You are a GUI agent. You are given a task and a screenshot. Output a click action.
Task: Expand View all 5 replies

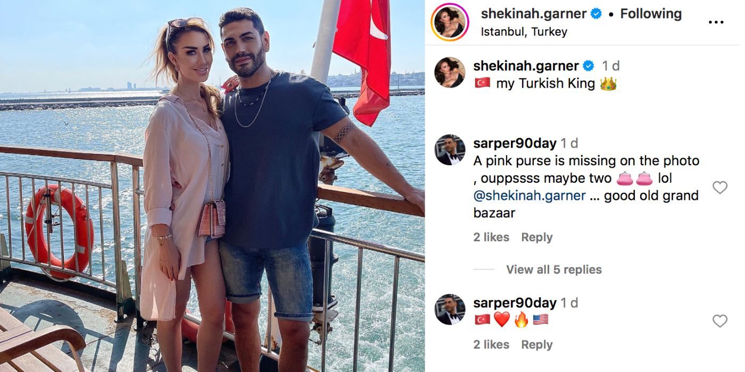coord(553,269)
